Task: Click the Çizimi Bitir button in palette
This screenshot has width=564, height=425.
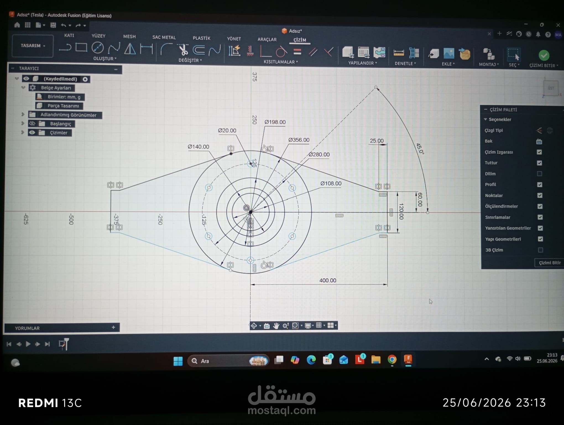Action: point(549,263)
